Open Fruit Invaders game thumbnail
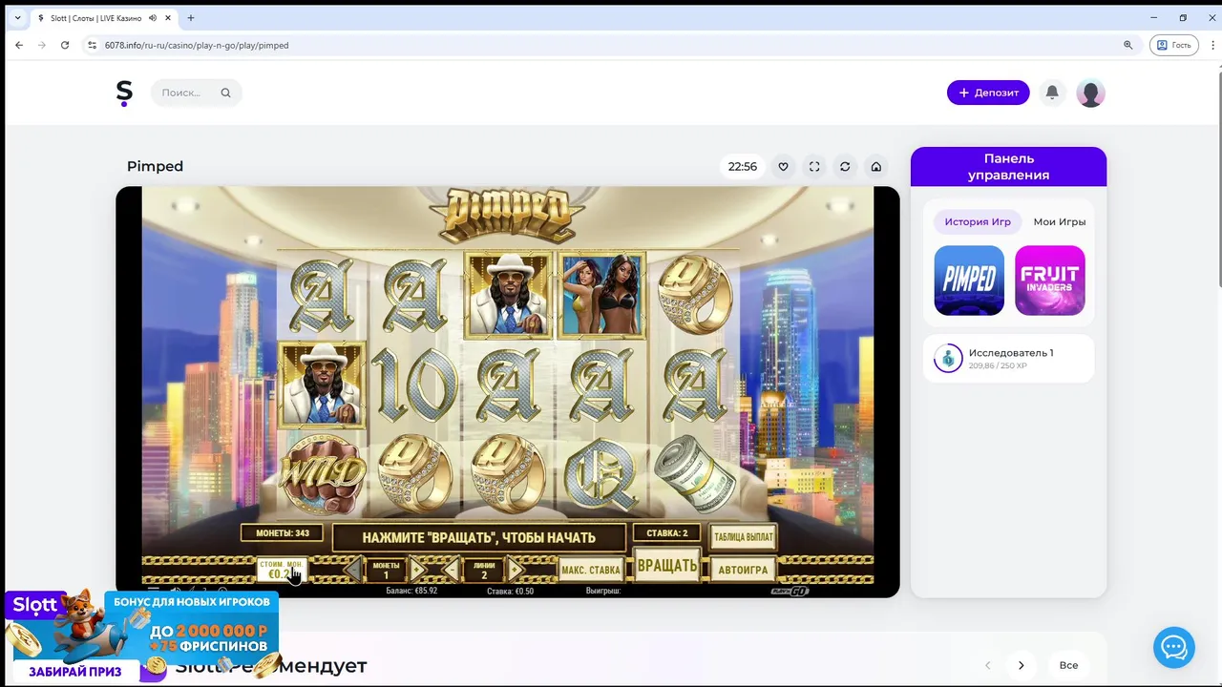Screen dimensions: 1222x687 pyautogui.click(x=1050, y=281)
